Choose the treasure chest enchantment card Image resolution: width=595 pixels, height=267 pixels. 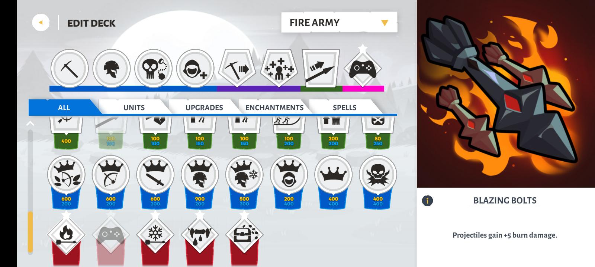pos(244,234)
